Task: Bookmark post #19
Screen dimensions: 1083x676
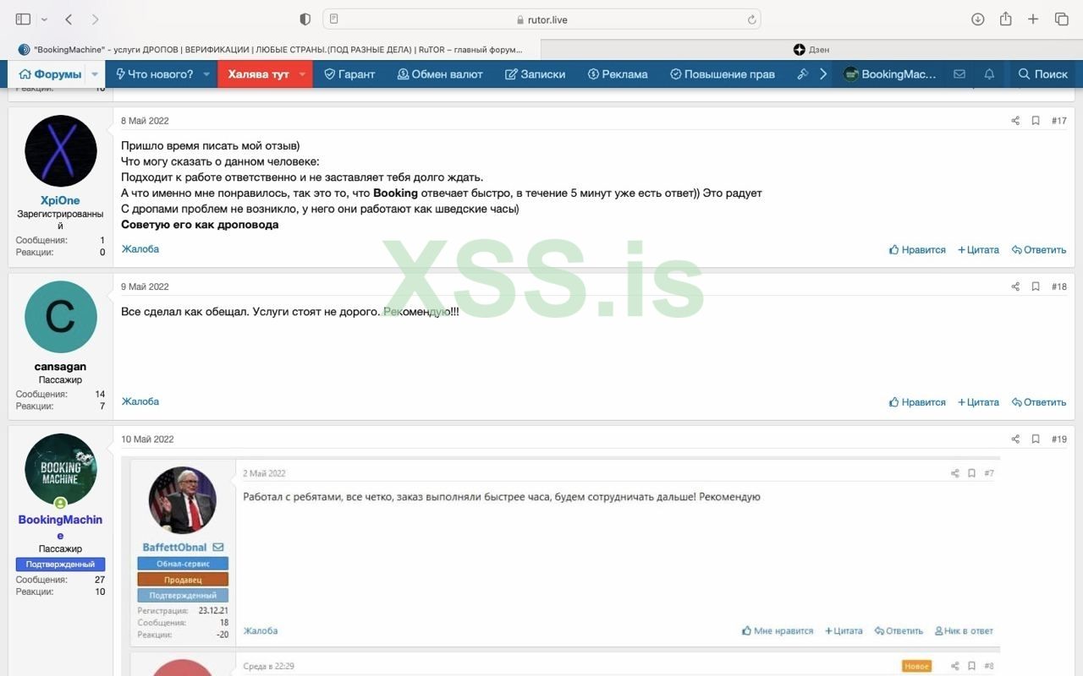Action: pos(1035,439)
